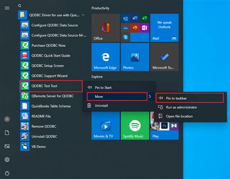Viewport: 230px width, 179px height.
Task: Open the Outlook icon in Office group tile
Action: pos(126,18)
